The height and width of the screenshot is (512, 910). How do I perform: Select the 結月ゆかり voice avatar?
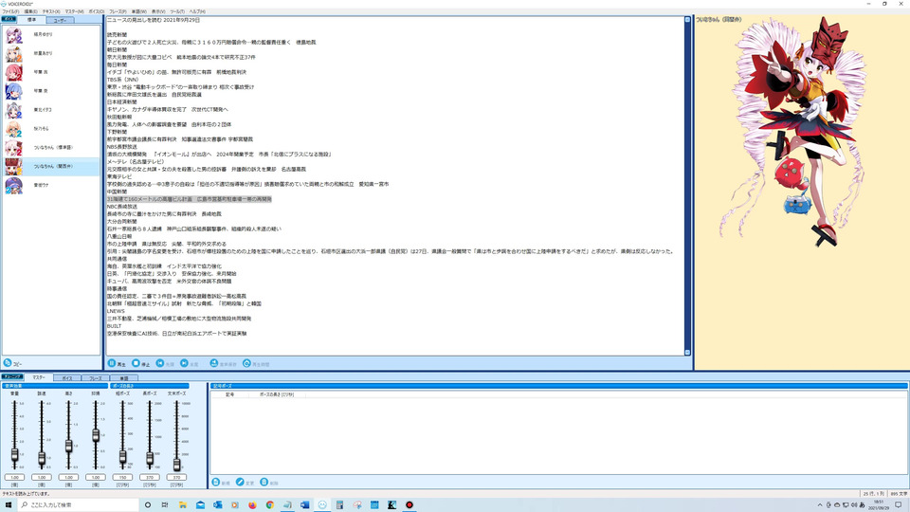(14, 35)
